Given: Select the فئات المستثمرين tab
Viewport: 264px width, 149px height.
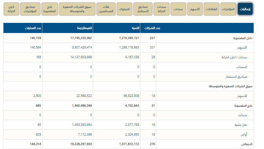Looking at the screenshot, I should coord(106,9).
